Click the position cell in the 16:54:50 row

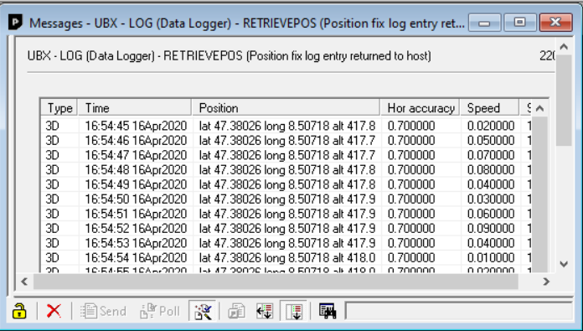point(287,199)
